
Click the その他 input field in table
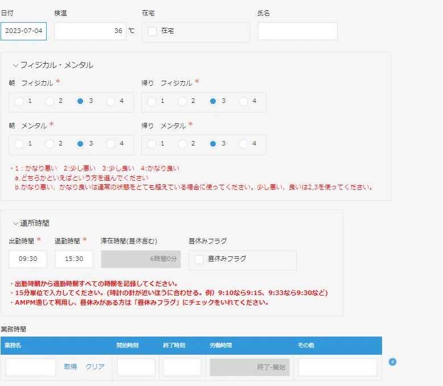(x=338, y=367)
